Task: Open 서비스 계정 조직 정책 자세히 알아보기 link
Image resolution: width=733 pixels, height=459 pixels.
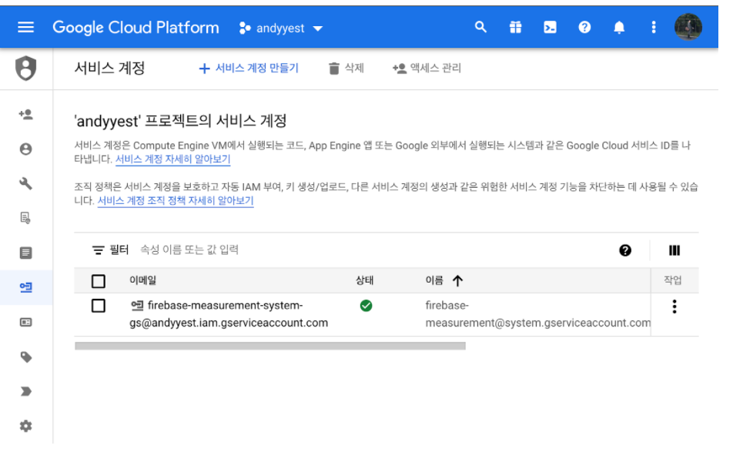Action: (x=176, y=200)
